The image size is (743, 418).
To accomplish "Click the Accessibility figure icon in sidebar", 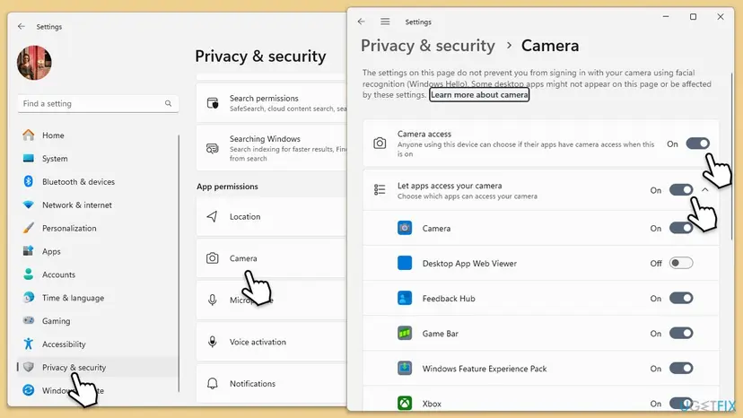I will coord(29,344).
